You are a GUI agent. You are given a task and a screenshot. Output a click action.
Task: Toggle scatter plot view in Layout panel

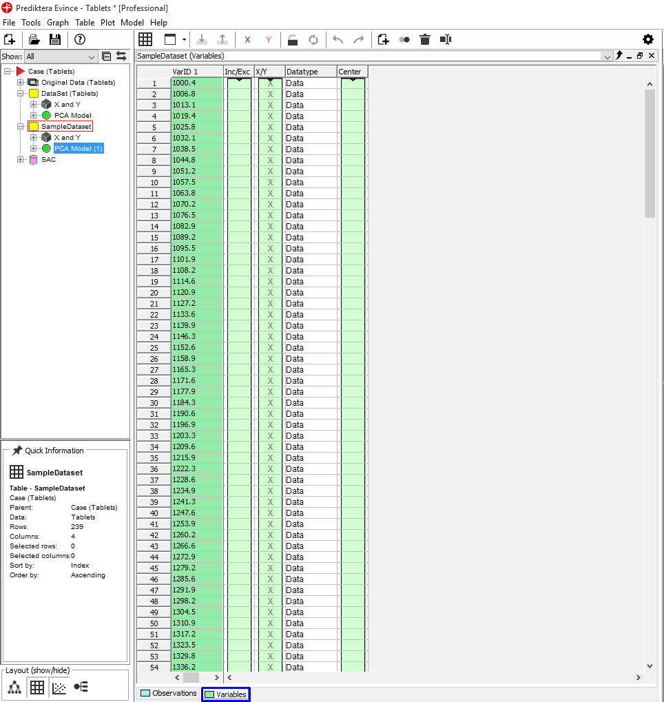[59, 687]
